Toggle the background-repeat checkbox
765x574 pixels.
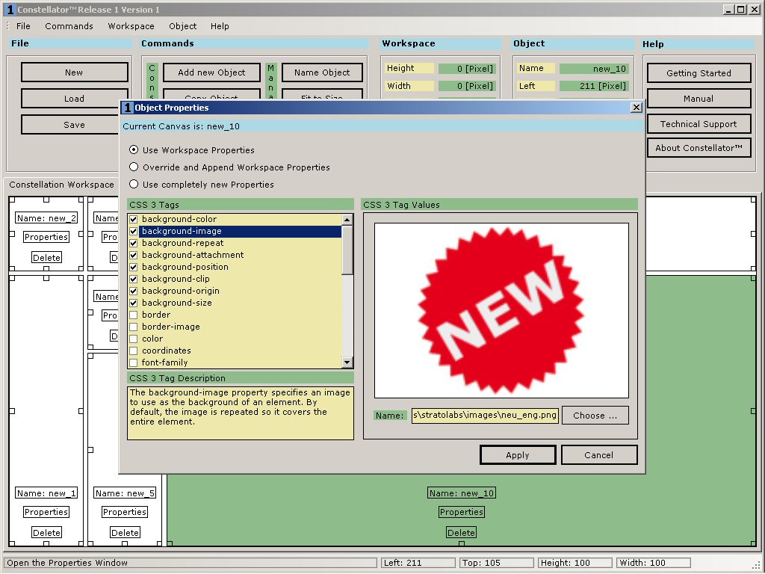pyautogui.click(x=134, y=243)
